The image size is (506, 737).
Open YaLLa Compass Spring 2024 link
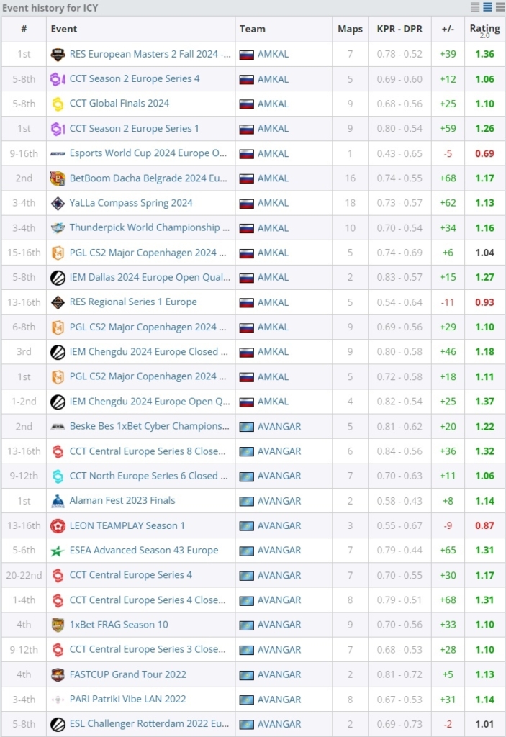tap(131, 203)
